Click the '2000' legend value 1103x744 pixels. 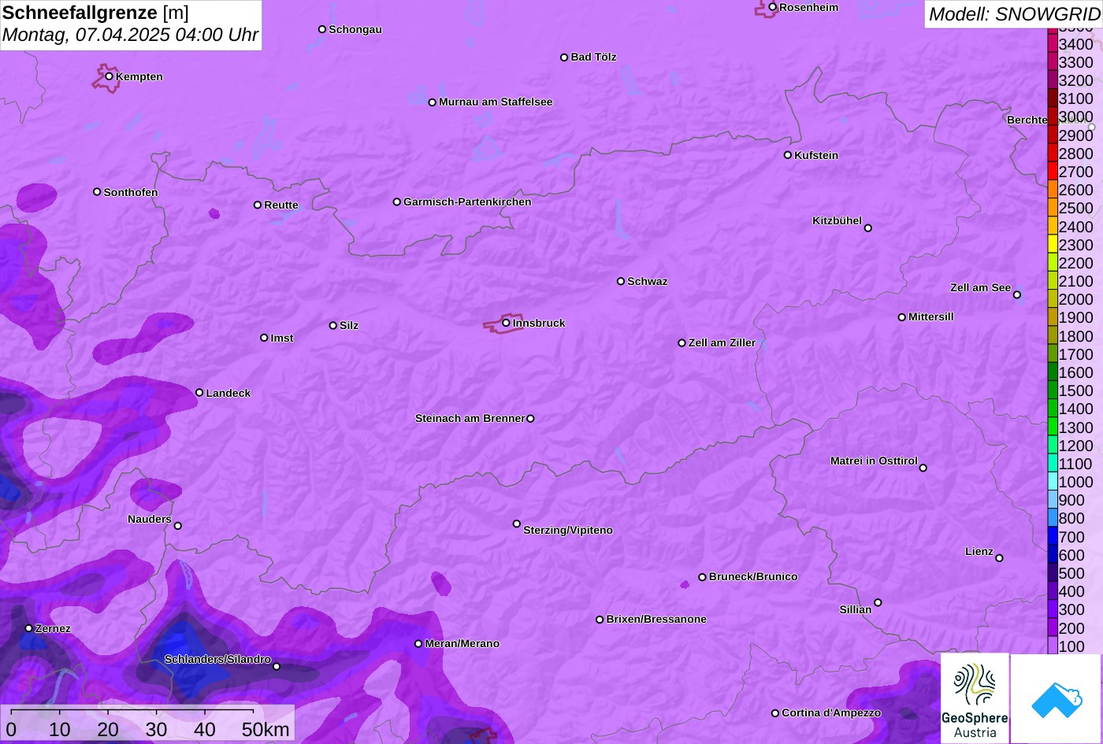click(1076, 299)
